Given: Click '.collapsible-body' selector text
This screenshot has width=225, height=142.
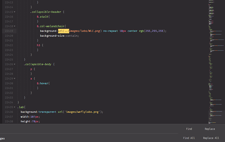Looking at the screenshot, I should (38, 64).
